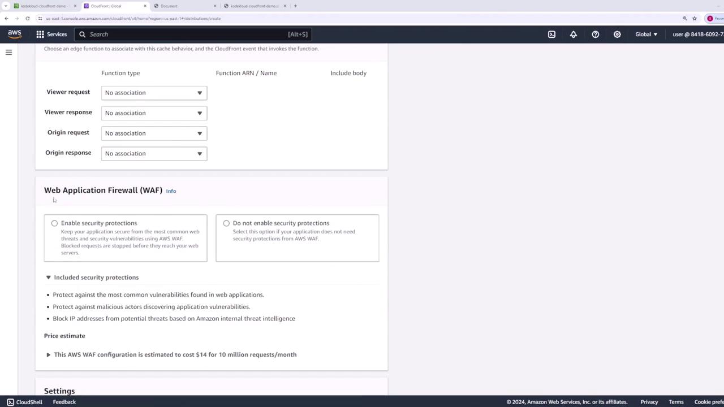This screenshot has width=724, height=407.
Task: Click CloudShell in the footer
Action: click(x=24, y=402)
